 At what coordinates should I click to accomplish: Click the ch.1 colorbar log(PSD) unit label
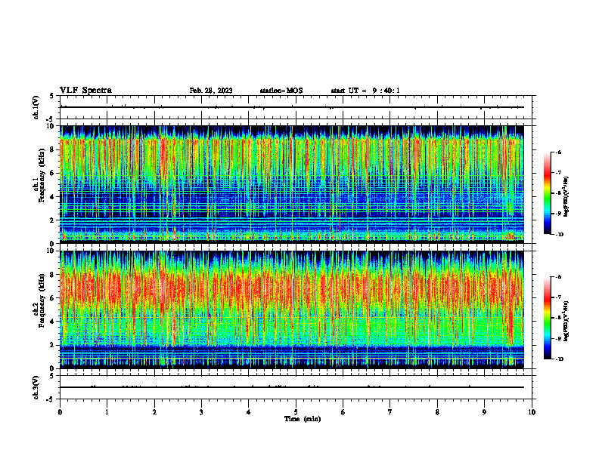click(566, 197)
